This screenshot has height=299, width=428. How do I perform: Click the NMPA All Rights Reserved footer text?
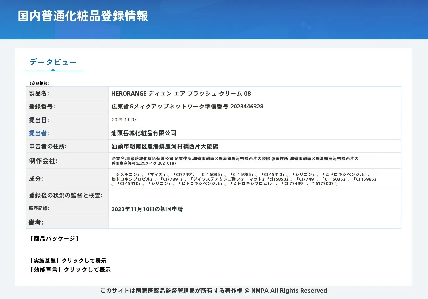click(289, 291)
